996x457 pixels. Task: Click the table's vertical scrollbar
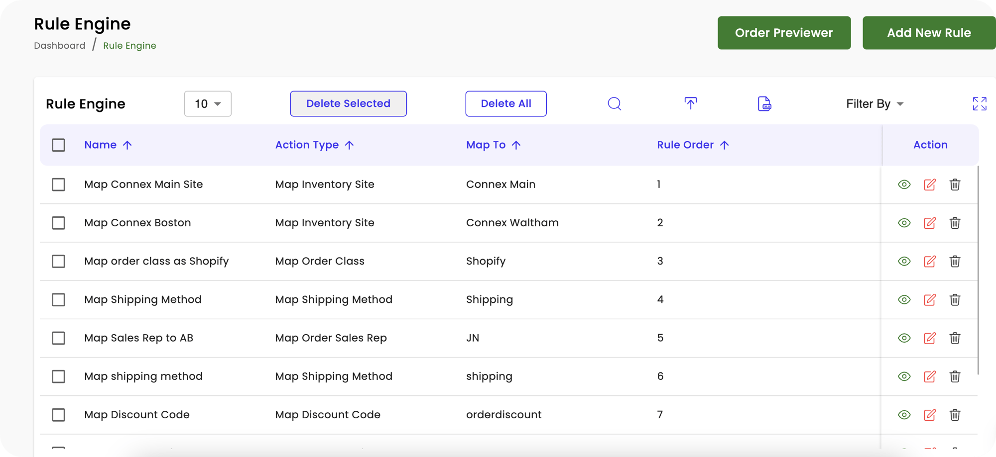978,270
